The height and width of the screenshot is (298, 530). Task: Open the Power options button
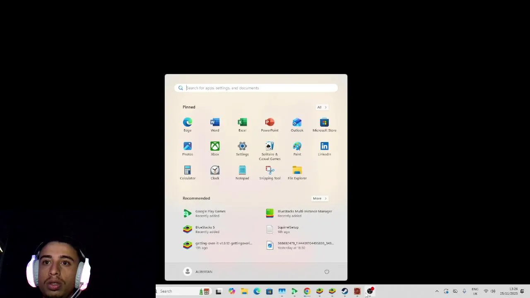click(x=327, y=272)
